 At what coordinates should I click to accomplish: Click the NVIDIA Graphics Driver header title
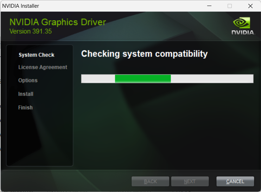tap(57, 22)
